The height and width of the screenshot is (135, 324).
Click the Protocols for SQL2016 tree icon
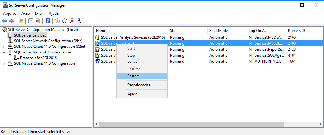(x=16, y=58)
